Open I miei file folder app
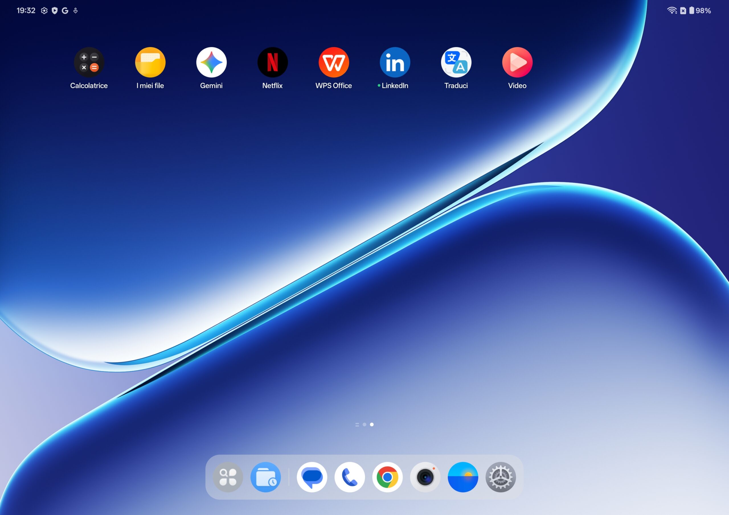The image size is (729, 515). [150, 62]
